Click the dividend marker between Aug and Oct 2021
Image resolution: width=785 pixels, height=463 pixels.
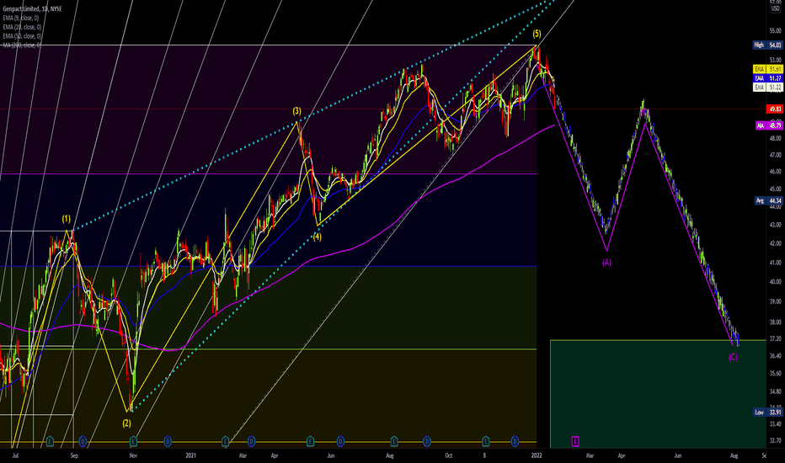click(427, 441)
